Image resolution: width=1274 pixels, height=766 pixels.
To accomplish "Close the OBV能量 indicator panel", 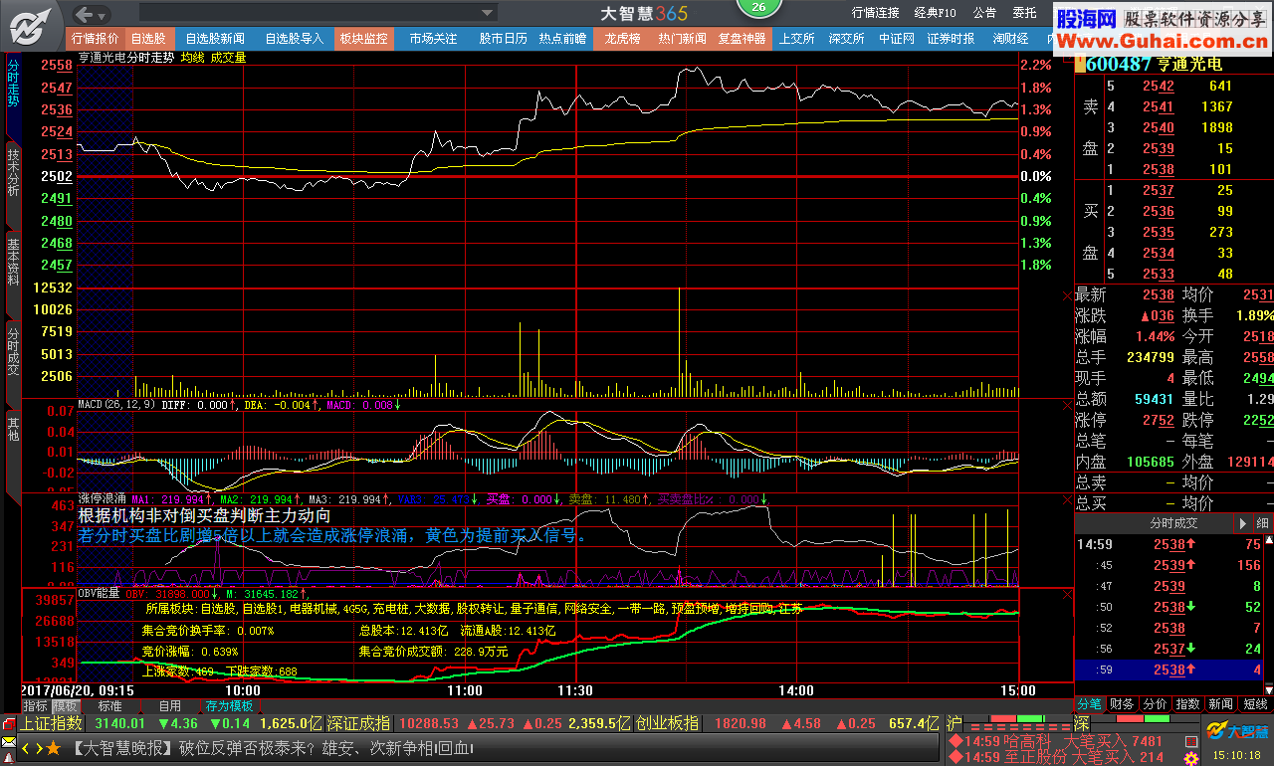I will click(x=1067, y=594).
